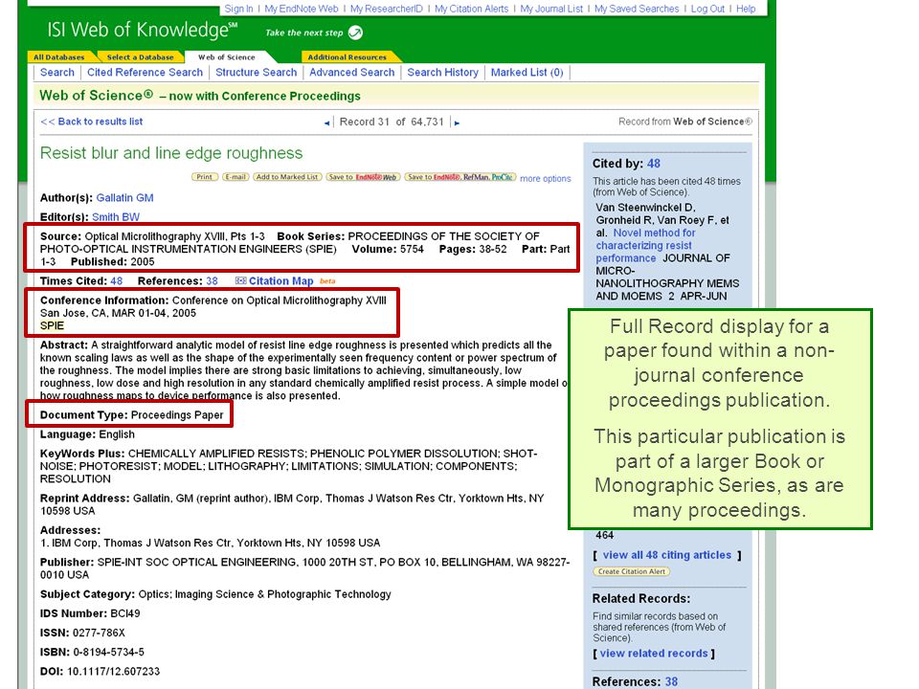
Task: Click the San Jose, CA, MAR 01-04, 2005 line
Action: tap(118, 314)
